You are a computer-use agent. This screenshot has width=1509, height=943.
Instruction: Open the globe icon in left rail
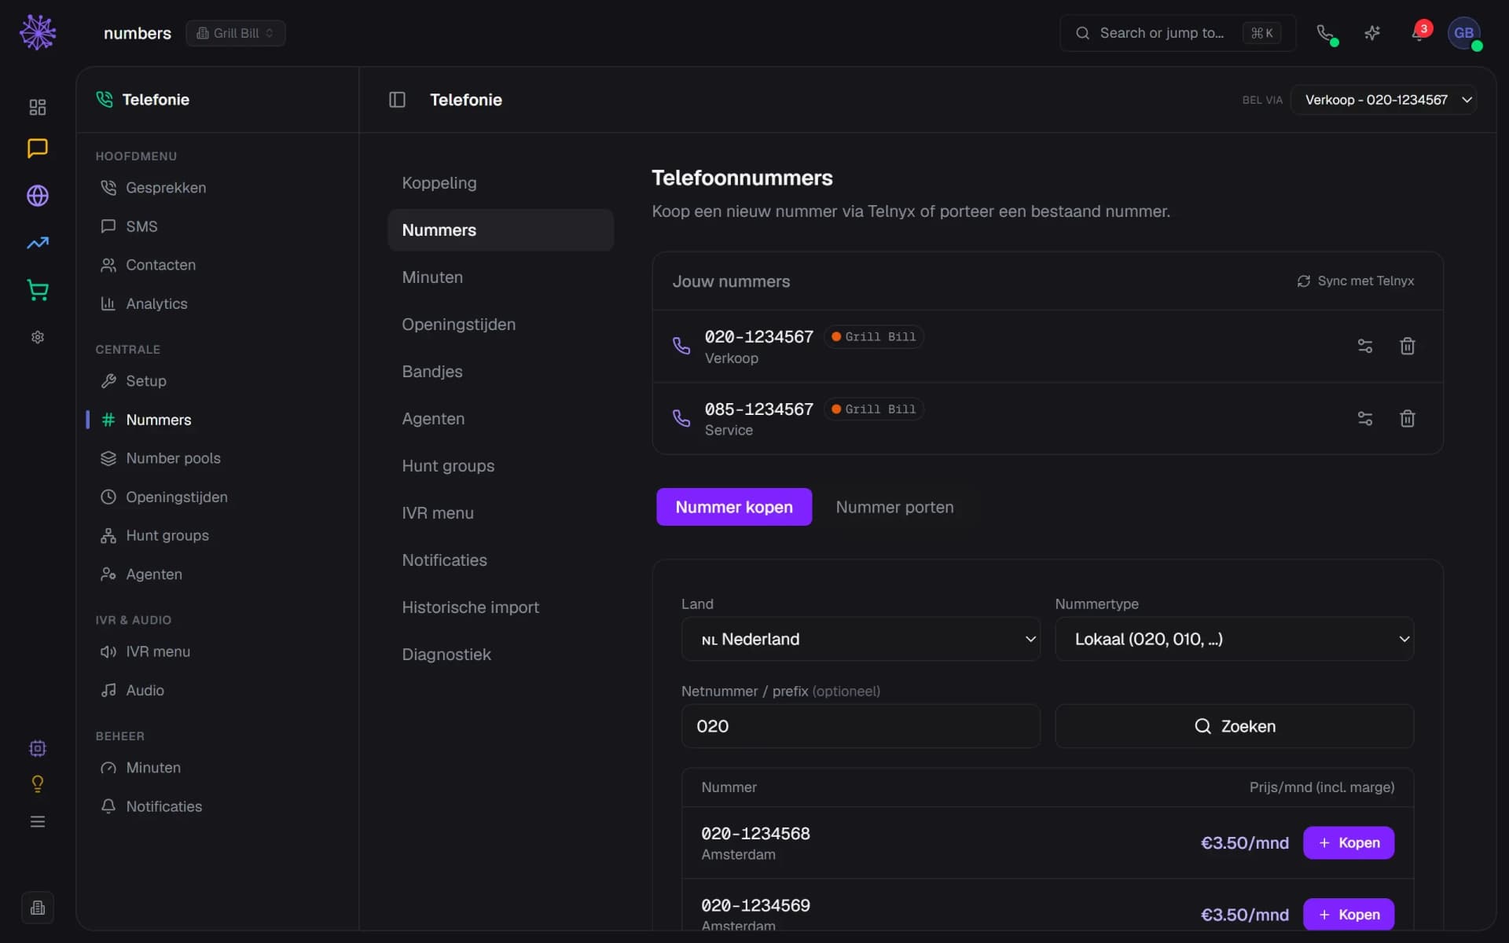tap(38, 196)
